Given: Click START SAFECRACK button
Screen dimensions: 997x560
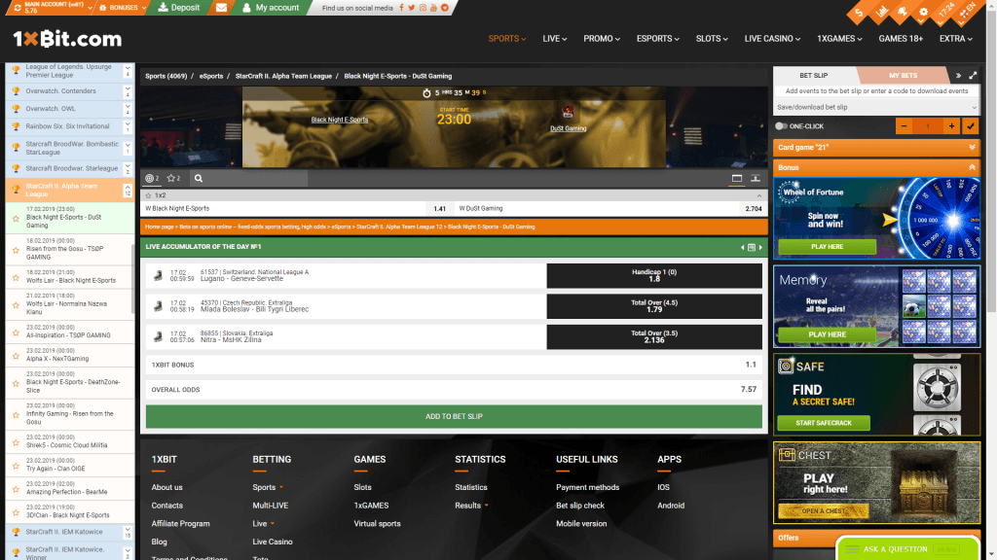Looking at the screenshot, I should (824, 423).
